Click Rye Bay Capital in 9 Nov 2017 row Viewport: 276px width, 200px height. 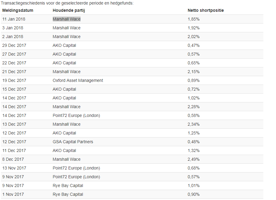68,185
